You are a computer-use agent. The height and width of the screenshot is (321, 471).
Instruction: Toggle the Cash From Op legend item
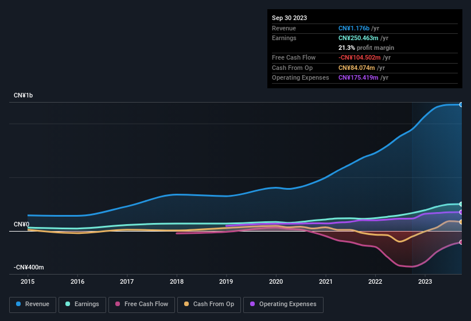click(208, 304)
